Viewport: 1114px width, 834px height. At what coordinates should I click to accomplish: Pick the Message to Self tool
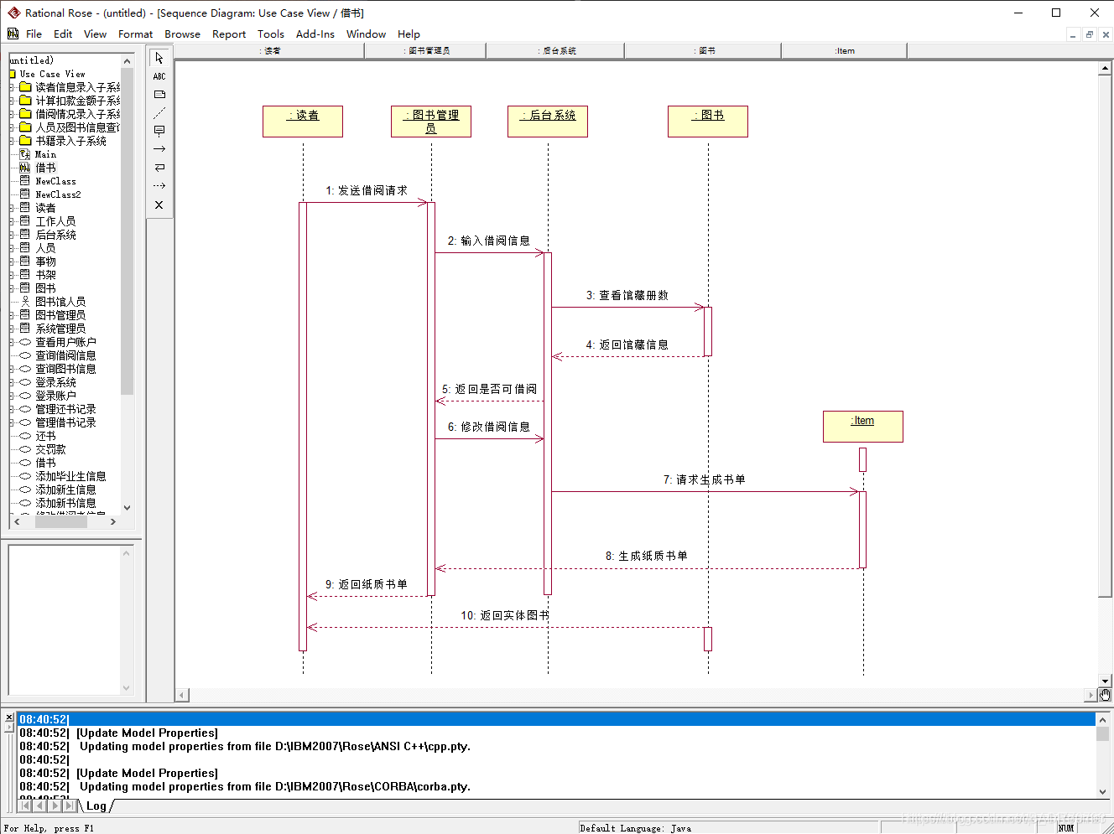click(x=159, y=168)
